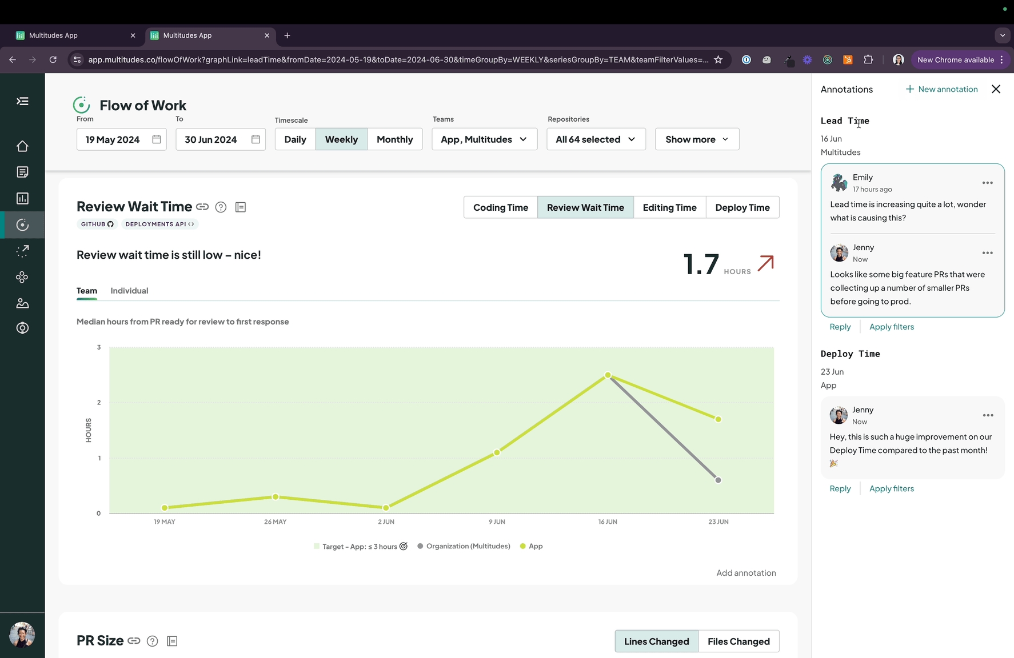Expand the Show more filters
Image resolution: width=1014 pixels, height=658 pixels.
coord(697,139)
